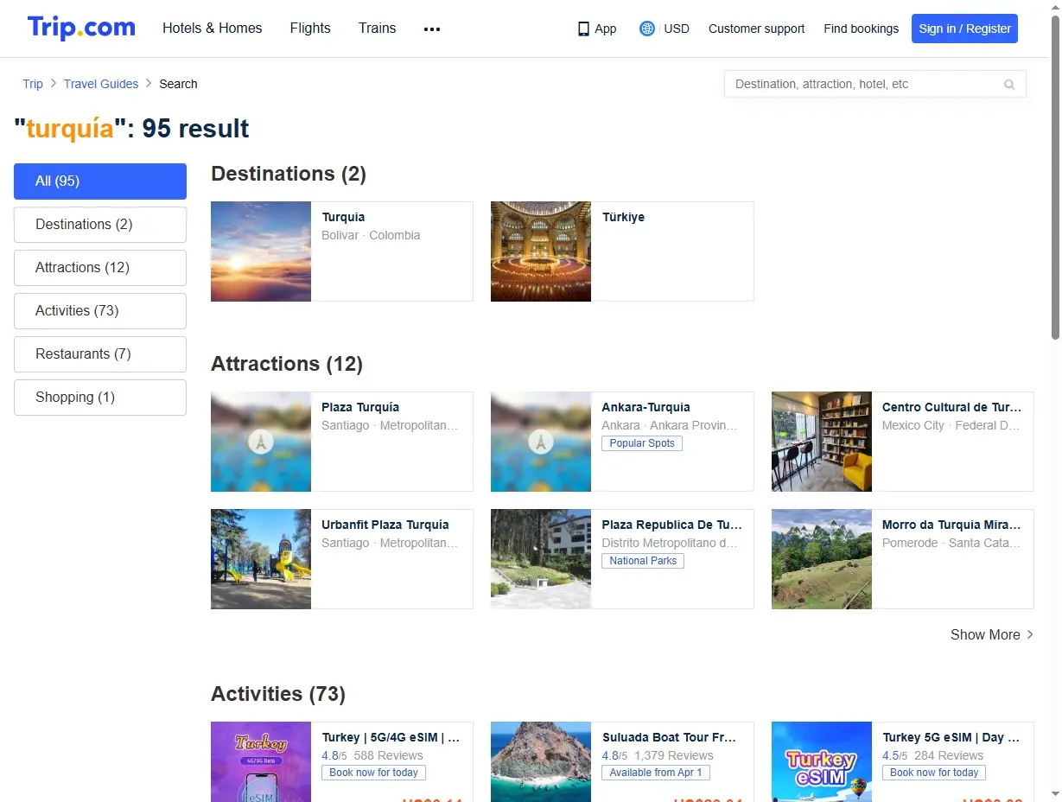Image resolution: width=1062 pixels, height=802 pixels.
Task: Open the Flights menu
Action: (x=310, y=28)
